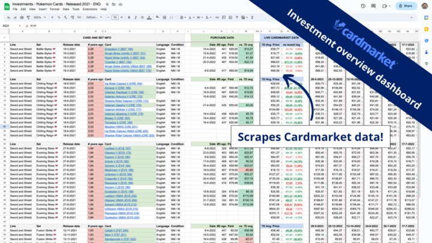Check the cloud save status icon
Viewport: 432px width, 243px height.
[x=121, y=4]
